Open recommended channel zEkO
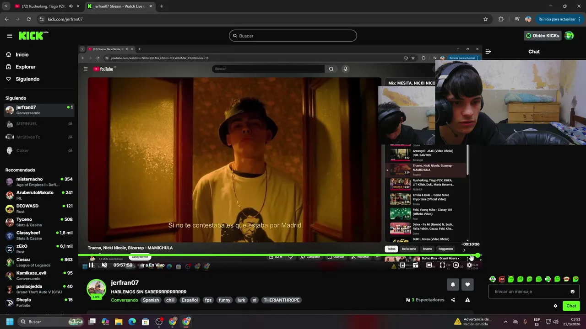Viewport: 586px width, 329px height. 39,249
